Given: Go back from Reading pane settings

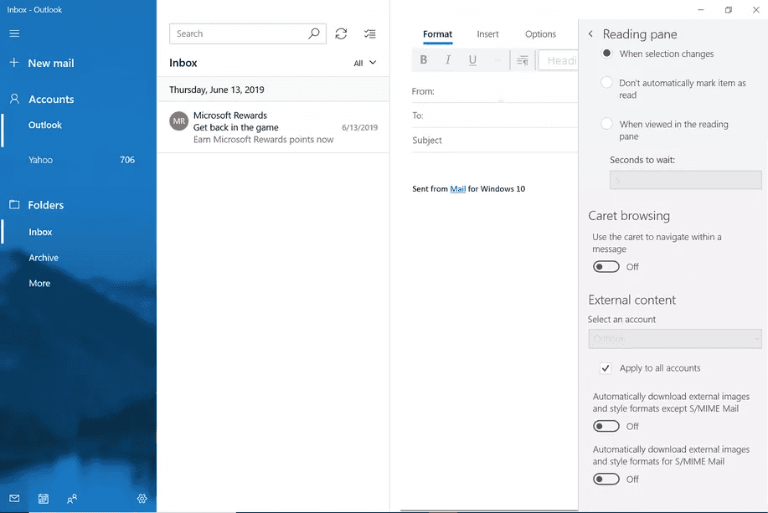Looking at the screenshot, I should (590, 34).
